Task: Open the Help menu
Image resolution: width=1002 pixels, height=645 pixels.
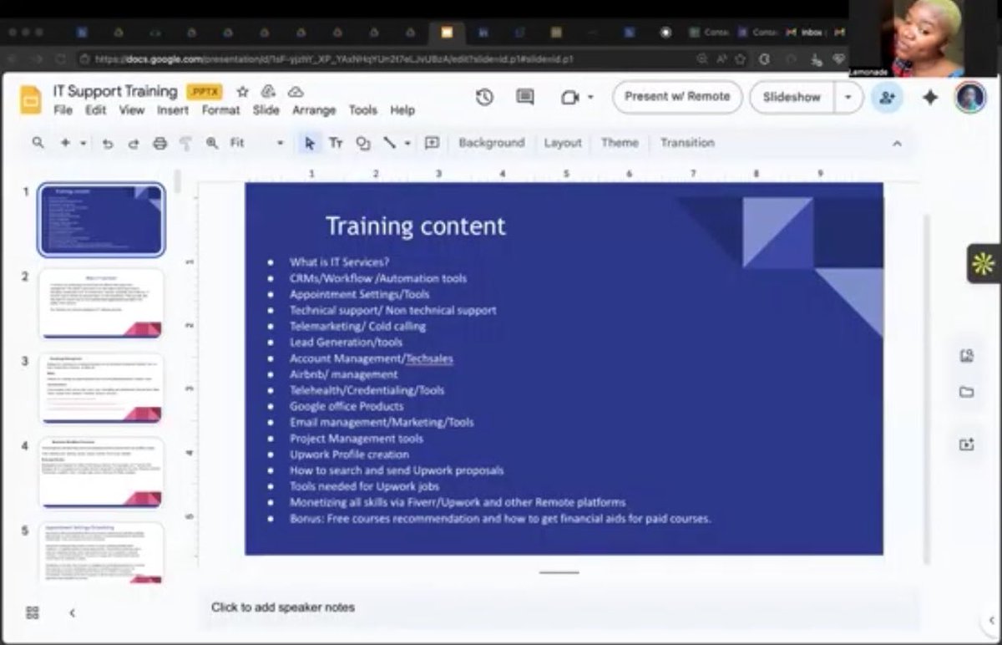Action: pos(402,110)
